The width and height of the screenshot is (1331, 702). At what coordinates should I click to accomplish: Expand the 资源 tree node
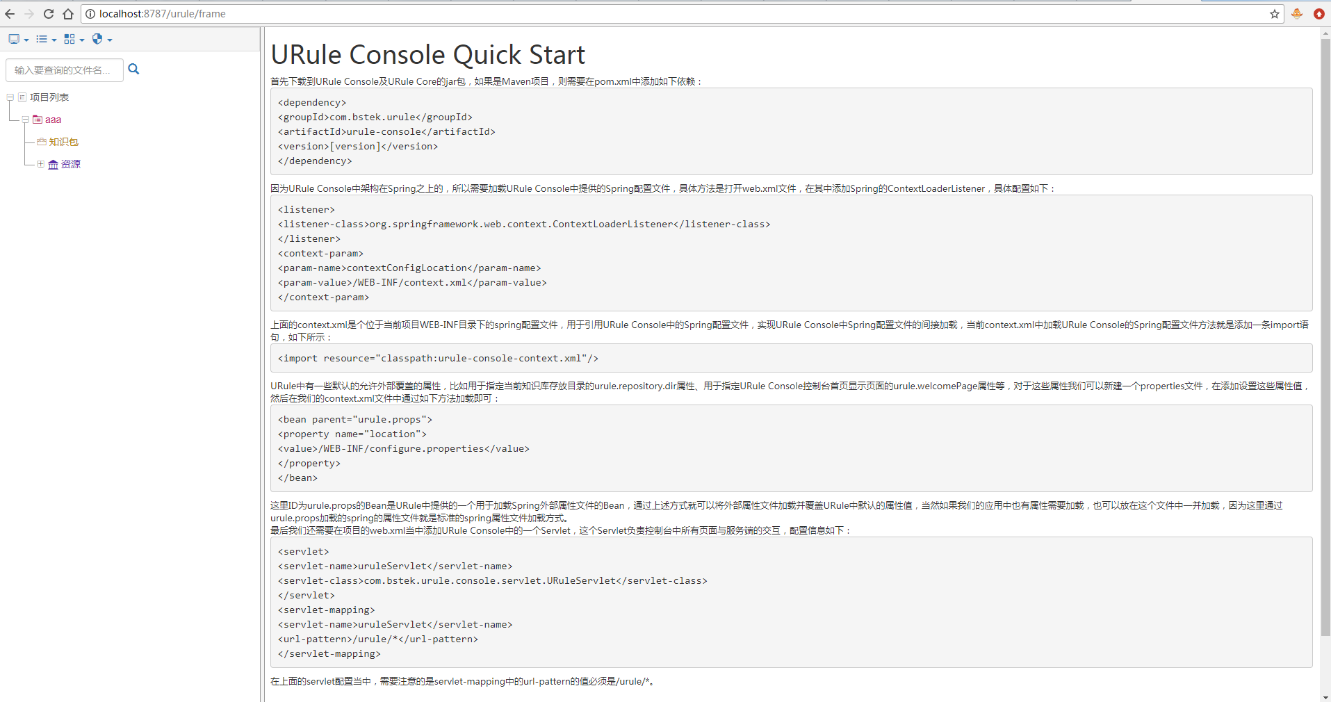pyautogui.click(x=41, y=164)
